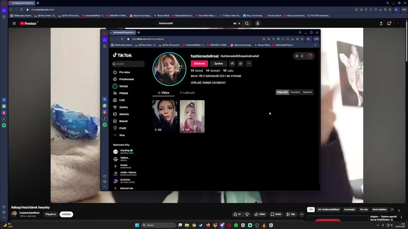Viewport: 408px width, 229px height.
Task: Click add-friend icon next to Zpráva
Action: [x=232, y=64]
